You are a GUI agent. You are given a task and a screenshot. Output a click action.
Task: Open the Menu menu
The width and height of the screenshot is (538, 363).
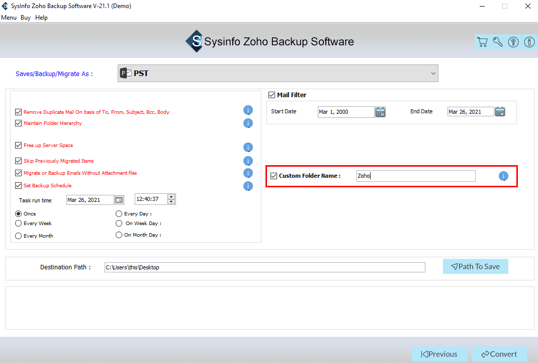pos(9,18)
